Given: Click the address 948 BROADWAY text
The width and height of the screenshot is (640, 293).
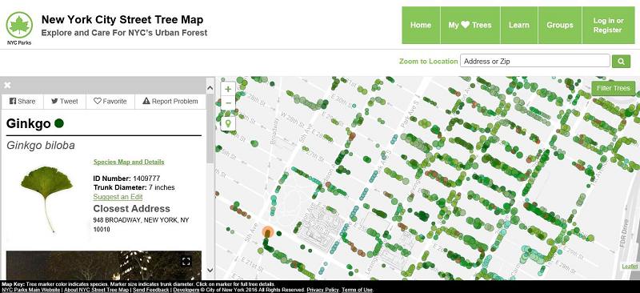Looking at the screenshot, I should pyautogui.click(x=142, y=224).
